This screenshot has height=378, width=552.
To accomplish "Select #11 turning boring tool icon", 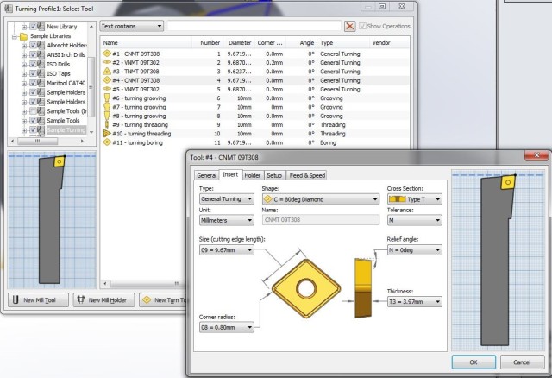I will tap(107, 142).
